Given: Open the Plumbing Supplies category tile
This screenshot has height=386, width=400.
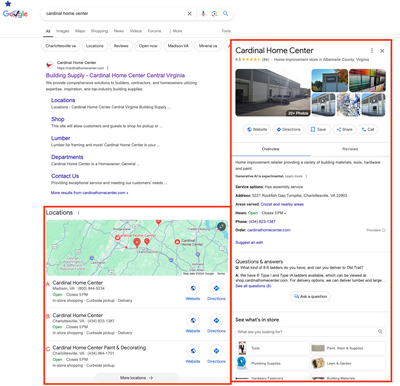Looking at the screenshot, I should point(273,363).
